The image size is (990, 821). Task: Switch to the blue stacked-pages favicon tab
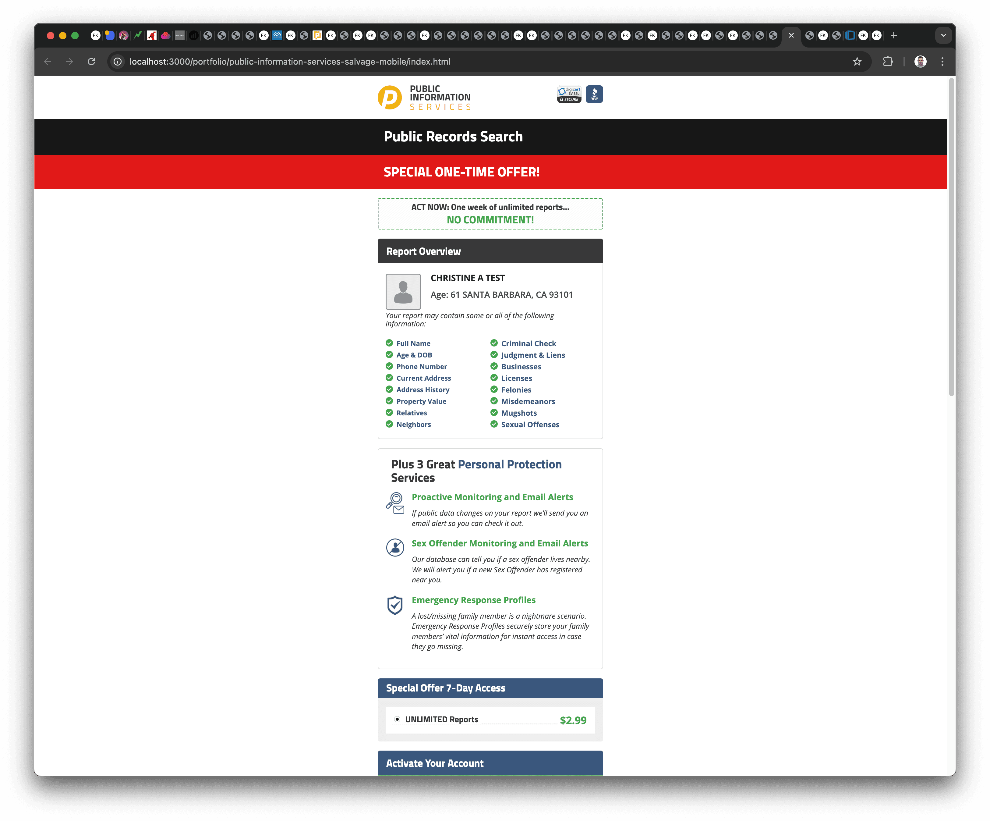[850, 35]
